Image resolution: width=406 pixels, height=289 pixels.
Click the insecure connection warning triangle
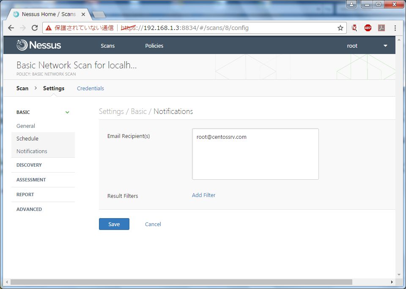point(49,28)
